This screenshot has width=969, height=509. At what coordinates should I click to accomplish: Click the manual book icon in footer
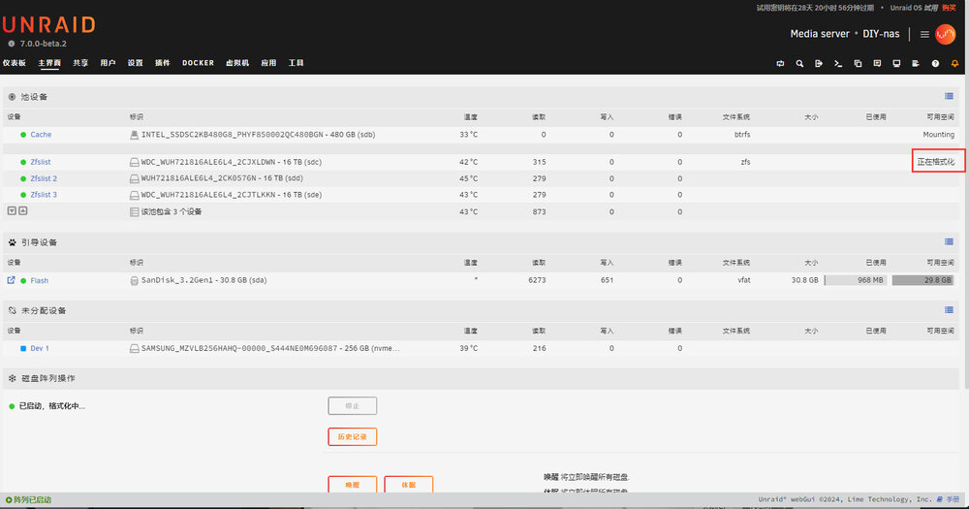pyautogui.click(x=940, y=499)
